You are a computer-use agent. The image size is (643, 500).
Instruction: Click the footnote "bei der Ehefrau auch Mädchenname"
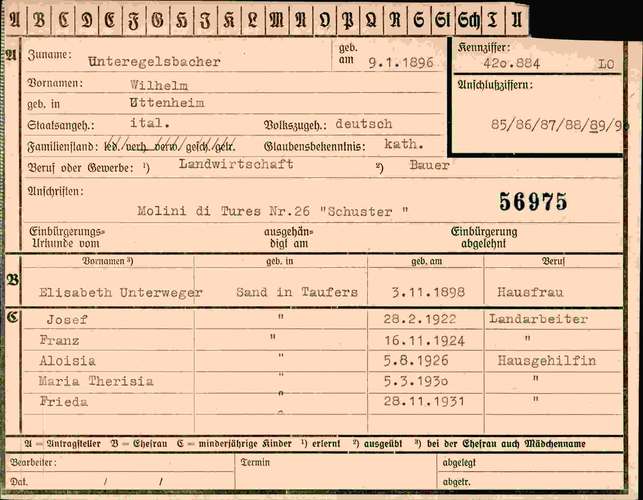tap(507, 444)
